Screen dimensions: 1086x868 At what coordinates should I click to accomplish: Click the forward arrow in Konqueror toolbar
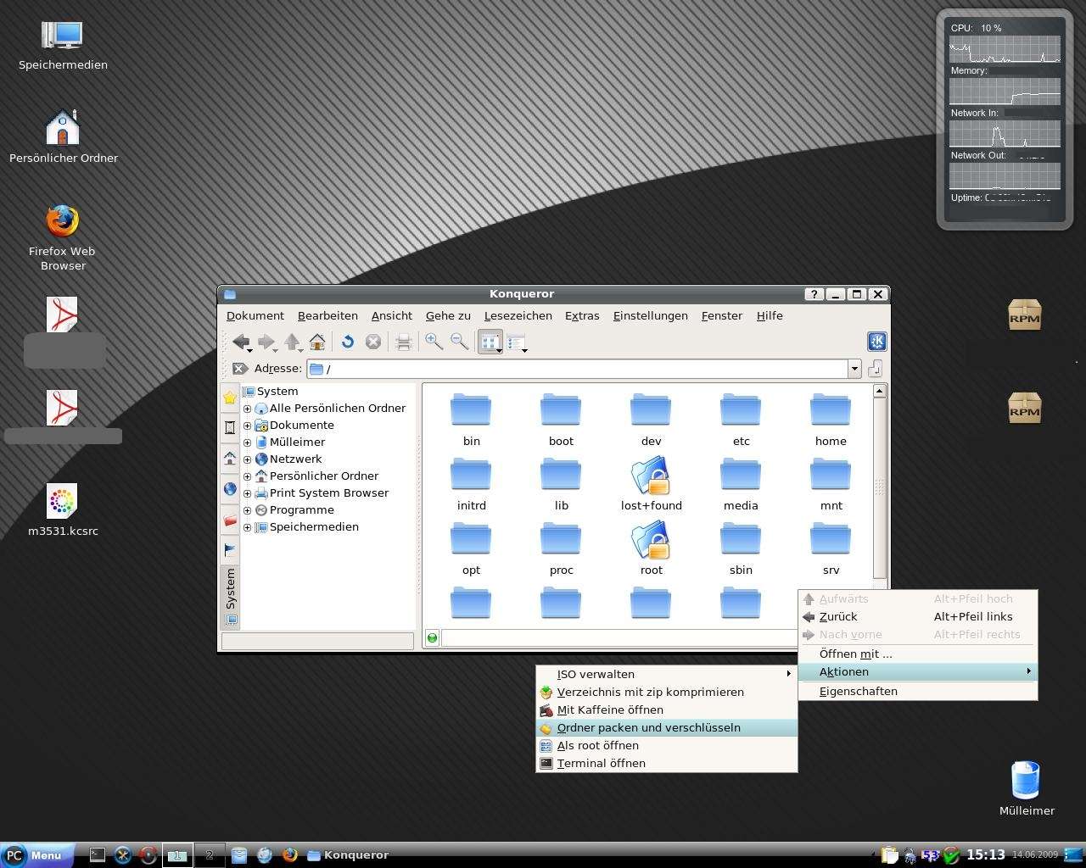266,342
